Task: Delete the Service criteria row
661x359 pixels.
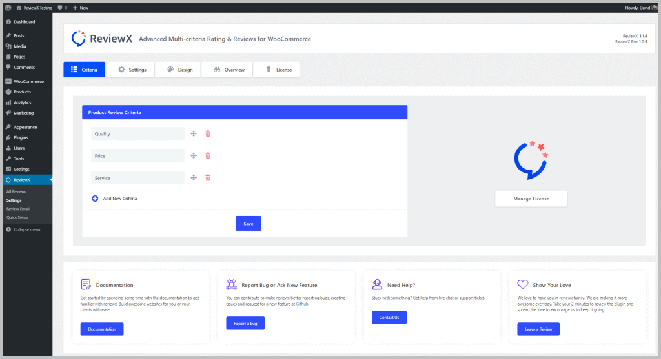Action: (208, 177)
